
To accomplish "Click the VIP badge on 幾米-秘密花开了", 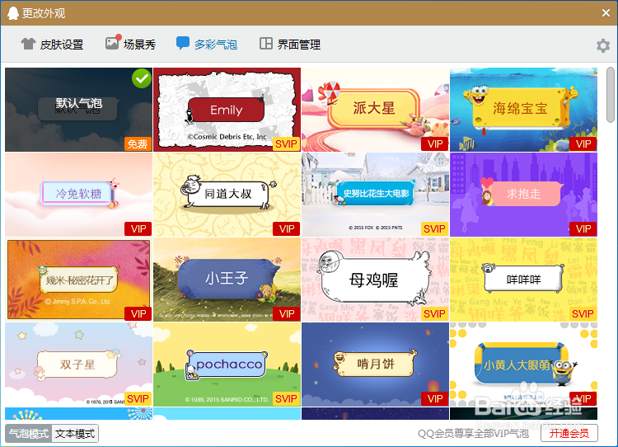I will tap(138, 314).
